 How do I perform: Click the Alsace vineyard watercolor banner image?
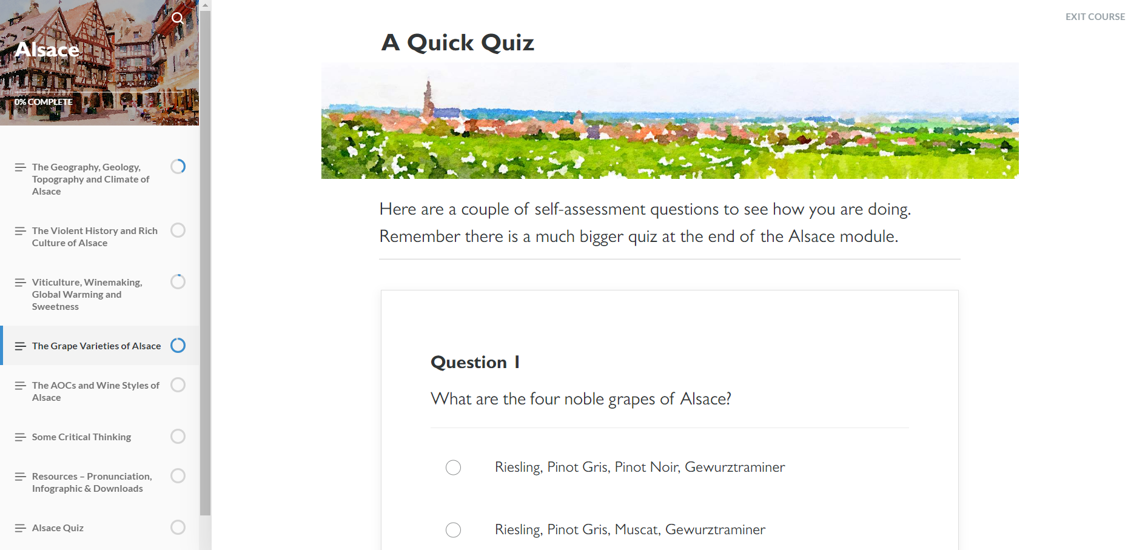click(x=670, y=121)
